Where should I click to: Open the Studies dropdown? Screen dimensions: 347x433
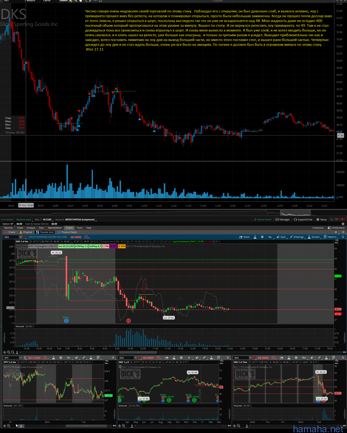[x=314, y=237]
